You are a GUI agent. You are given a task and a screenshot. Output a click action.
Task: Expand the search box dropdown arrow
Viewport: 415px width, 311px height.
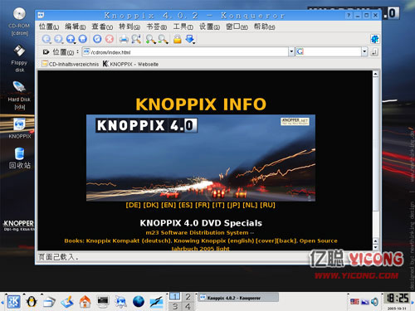pyautogui.click(x=364, y=51)
